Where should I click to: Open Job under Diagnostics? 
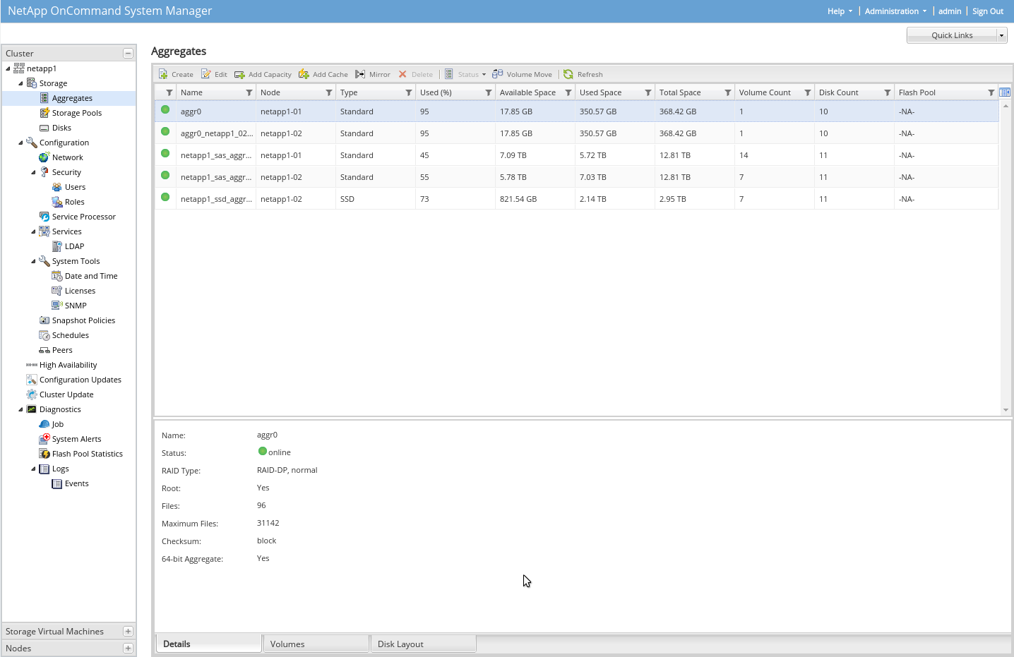click(57, 424)
